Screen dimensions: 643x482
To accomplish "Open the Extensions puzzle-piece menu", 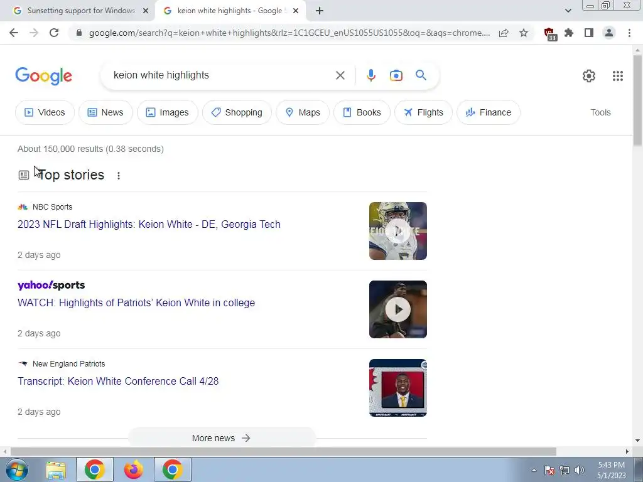I will click(569, 33).
